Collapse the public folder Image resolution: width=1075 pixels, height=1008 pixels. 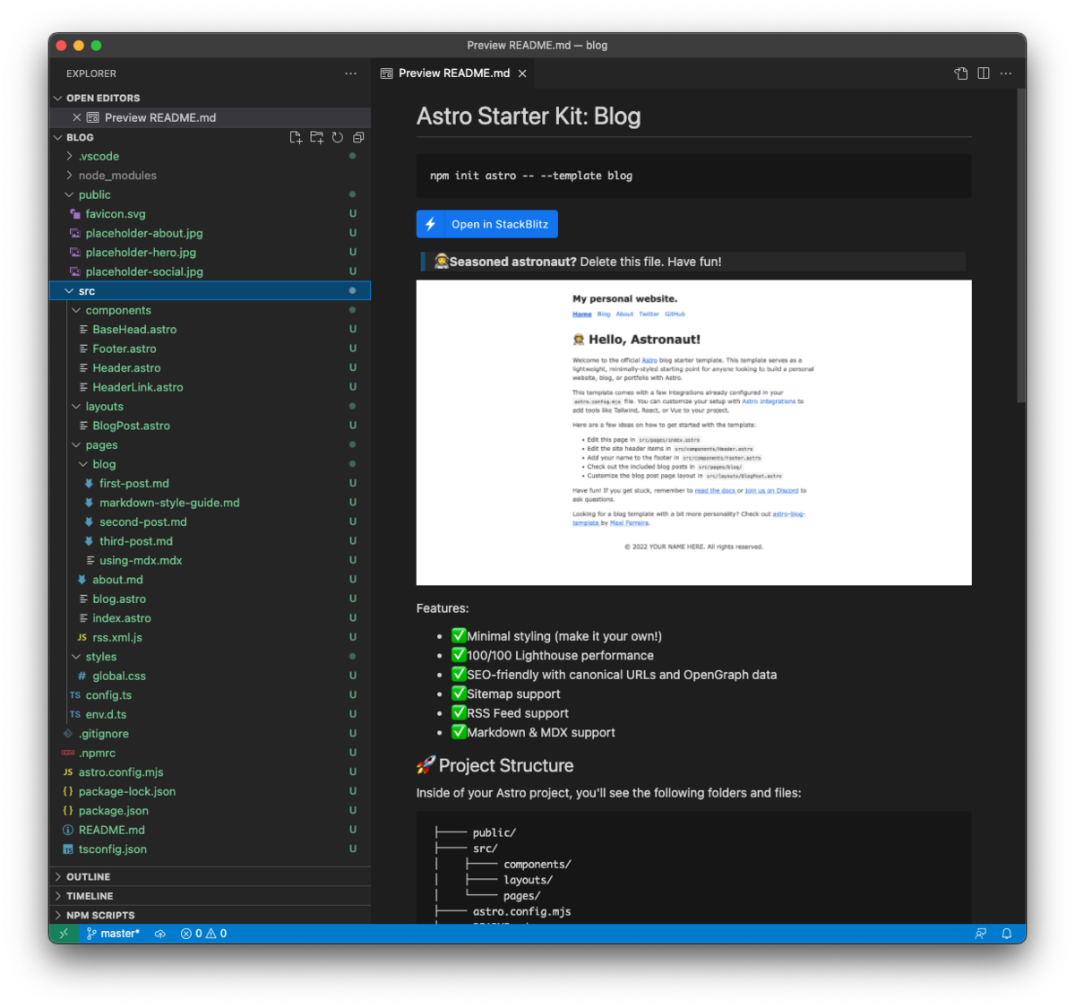(210, 194)
